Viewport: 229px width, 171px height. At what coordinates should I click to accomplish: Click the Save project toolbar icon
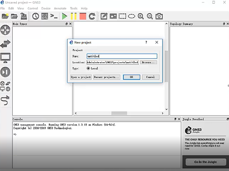tap(24, 16)
